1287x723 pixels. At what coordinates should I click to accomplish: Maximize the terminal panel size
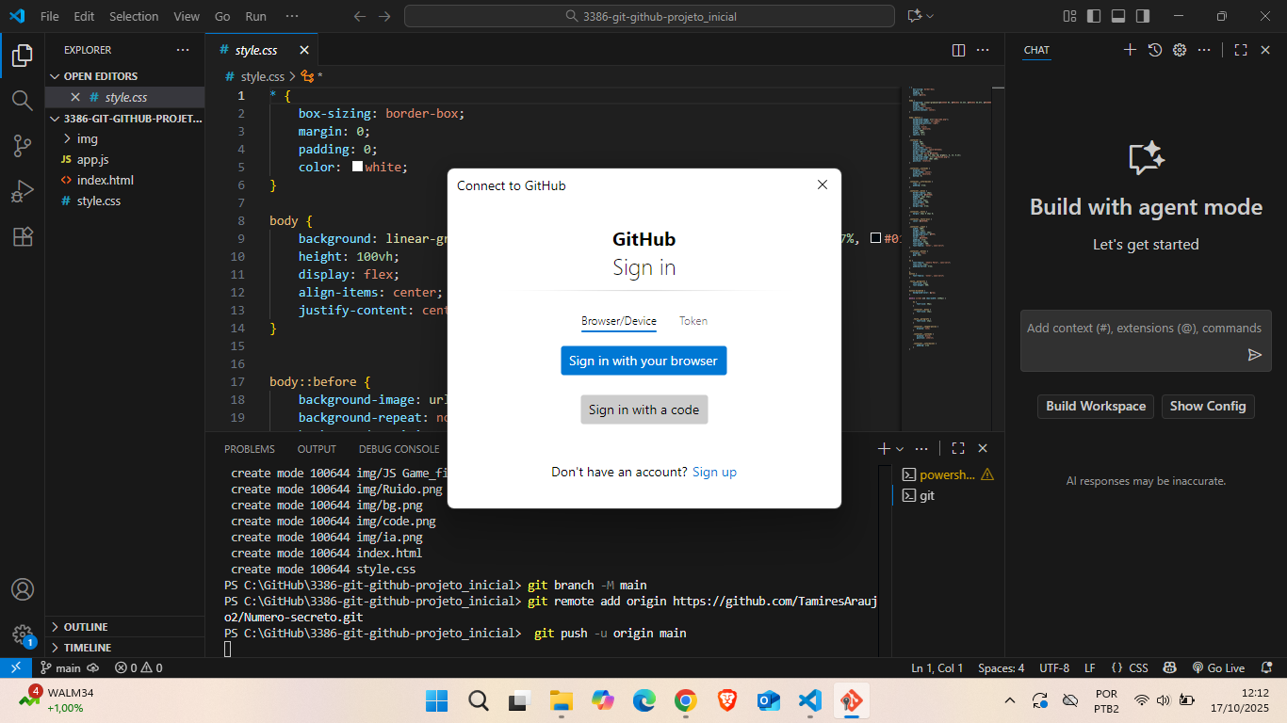pyautogui.click(x=958, y=449)
